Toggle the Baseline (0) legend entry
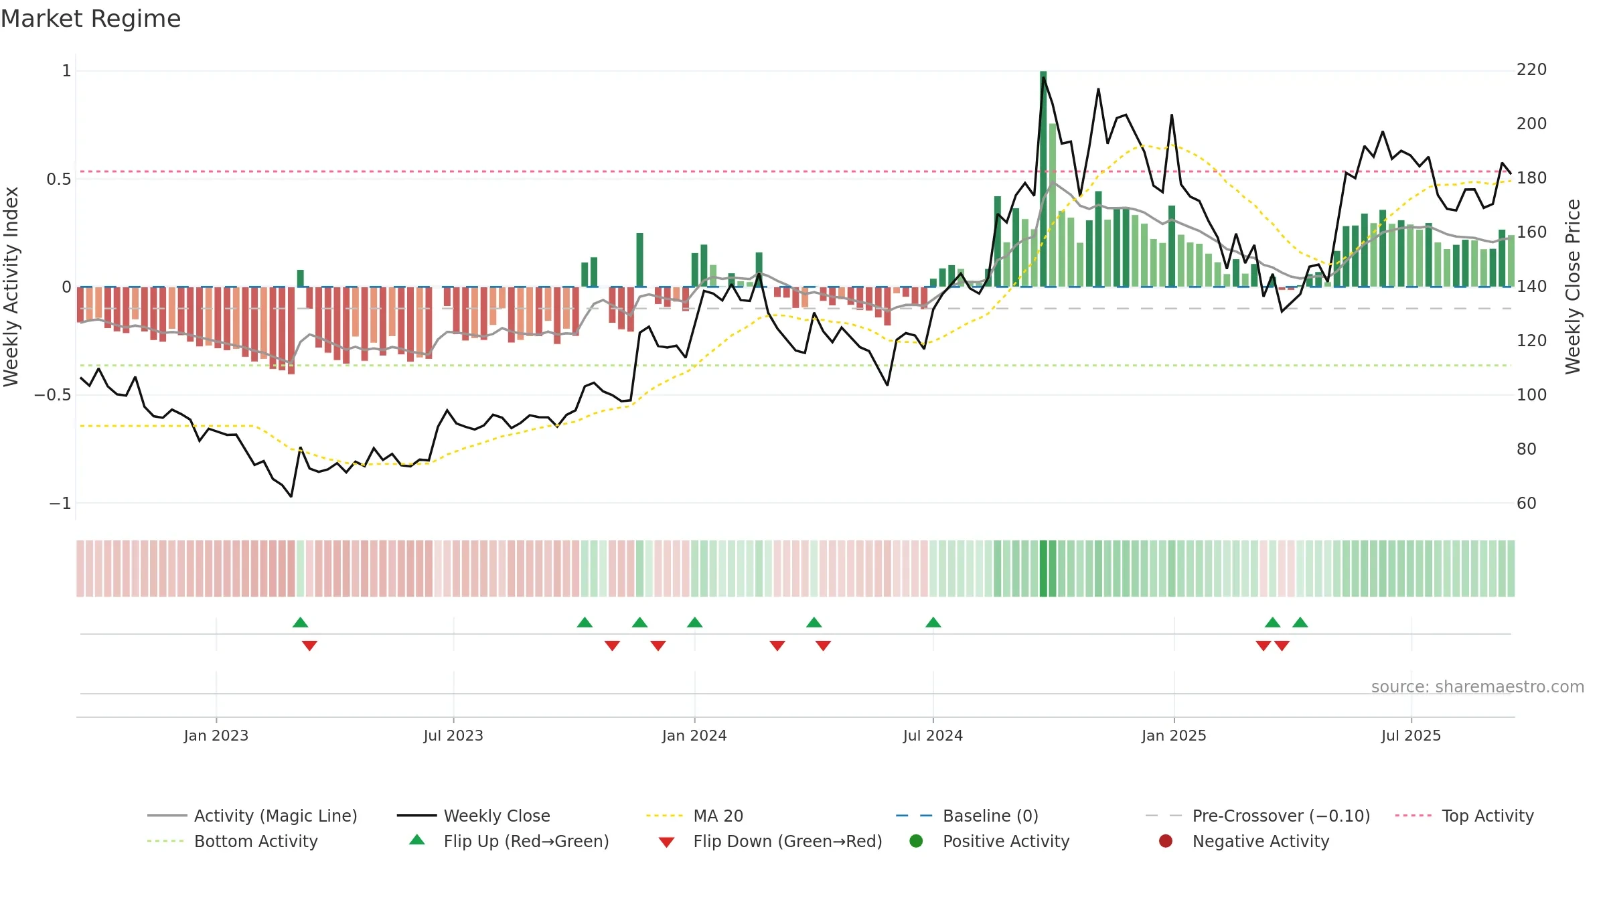1607x904 pixels. (x=967, y=816)
